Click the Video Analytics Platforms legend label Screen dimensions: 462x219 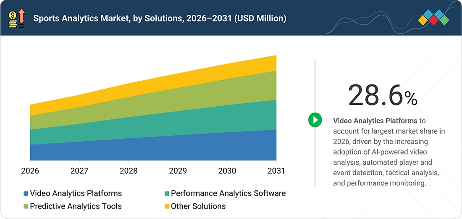point(76,193)
